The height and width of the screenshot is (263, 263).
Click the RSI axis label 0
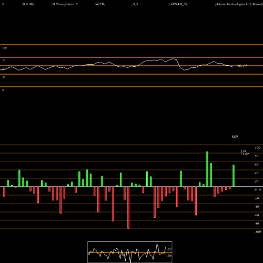coord(3,90)
